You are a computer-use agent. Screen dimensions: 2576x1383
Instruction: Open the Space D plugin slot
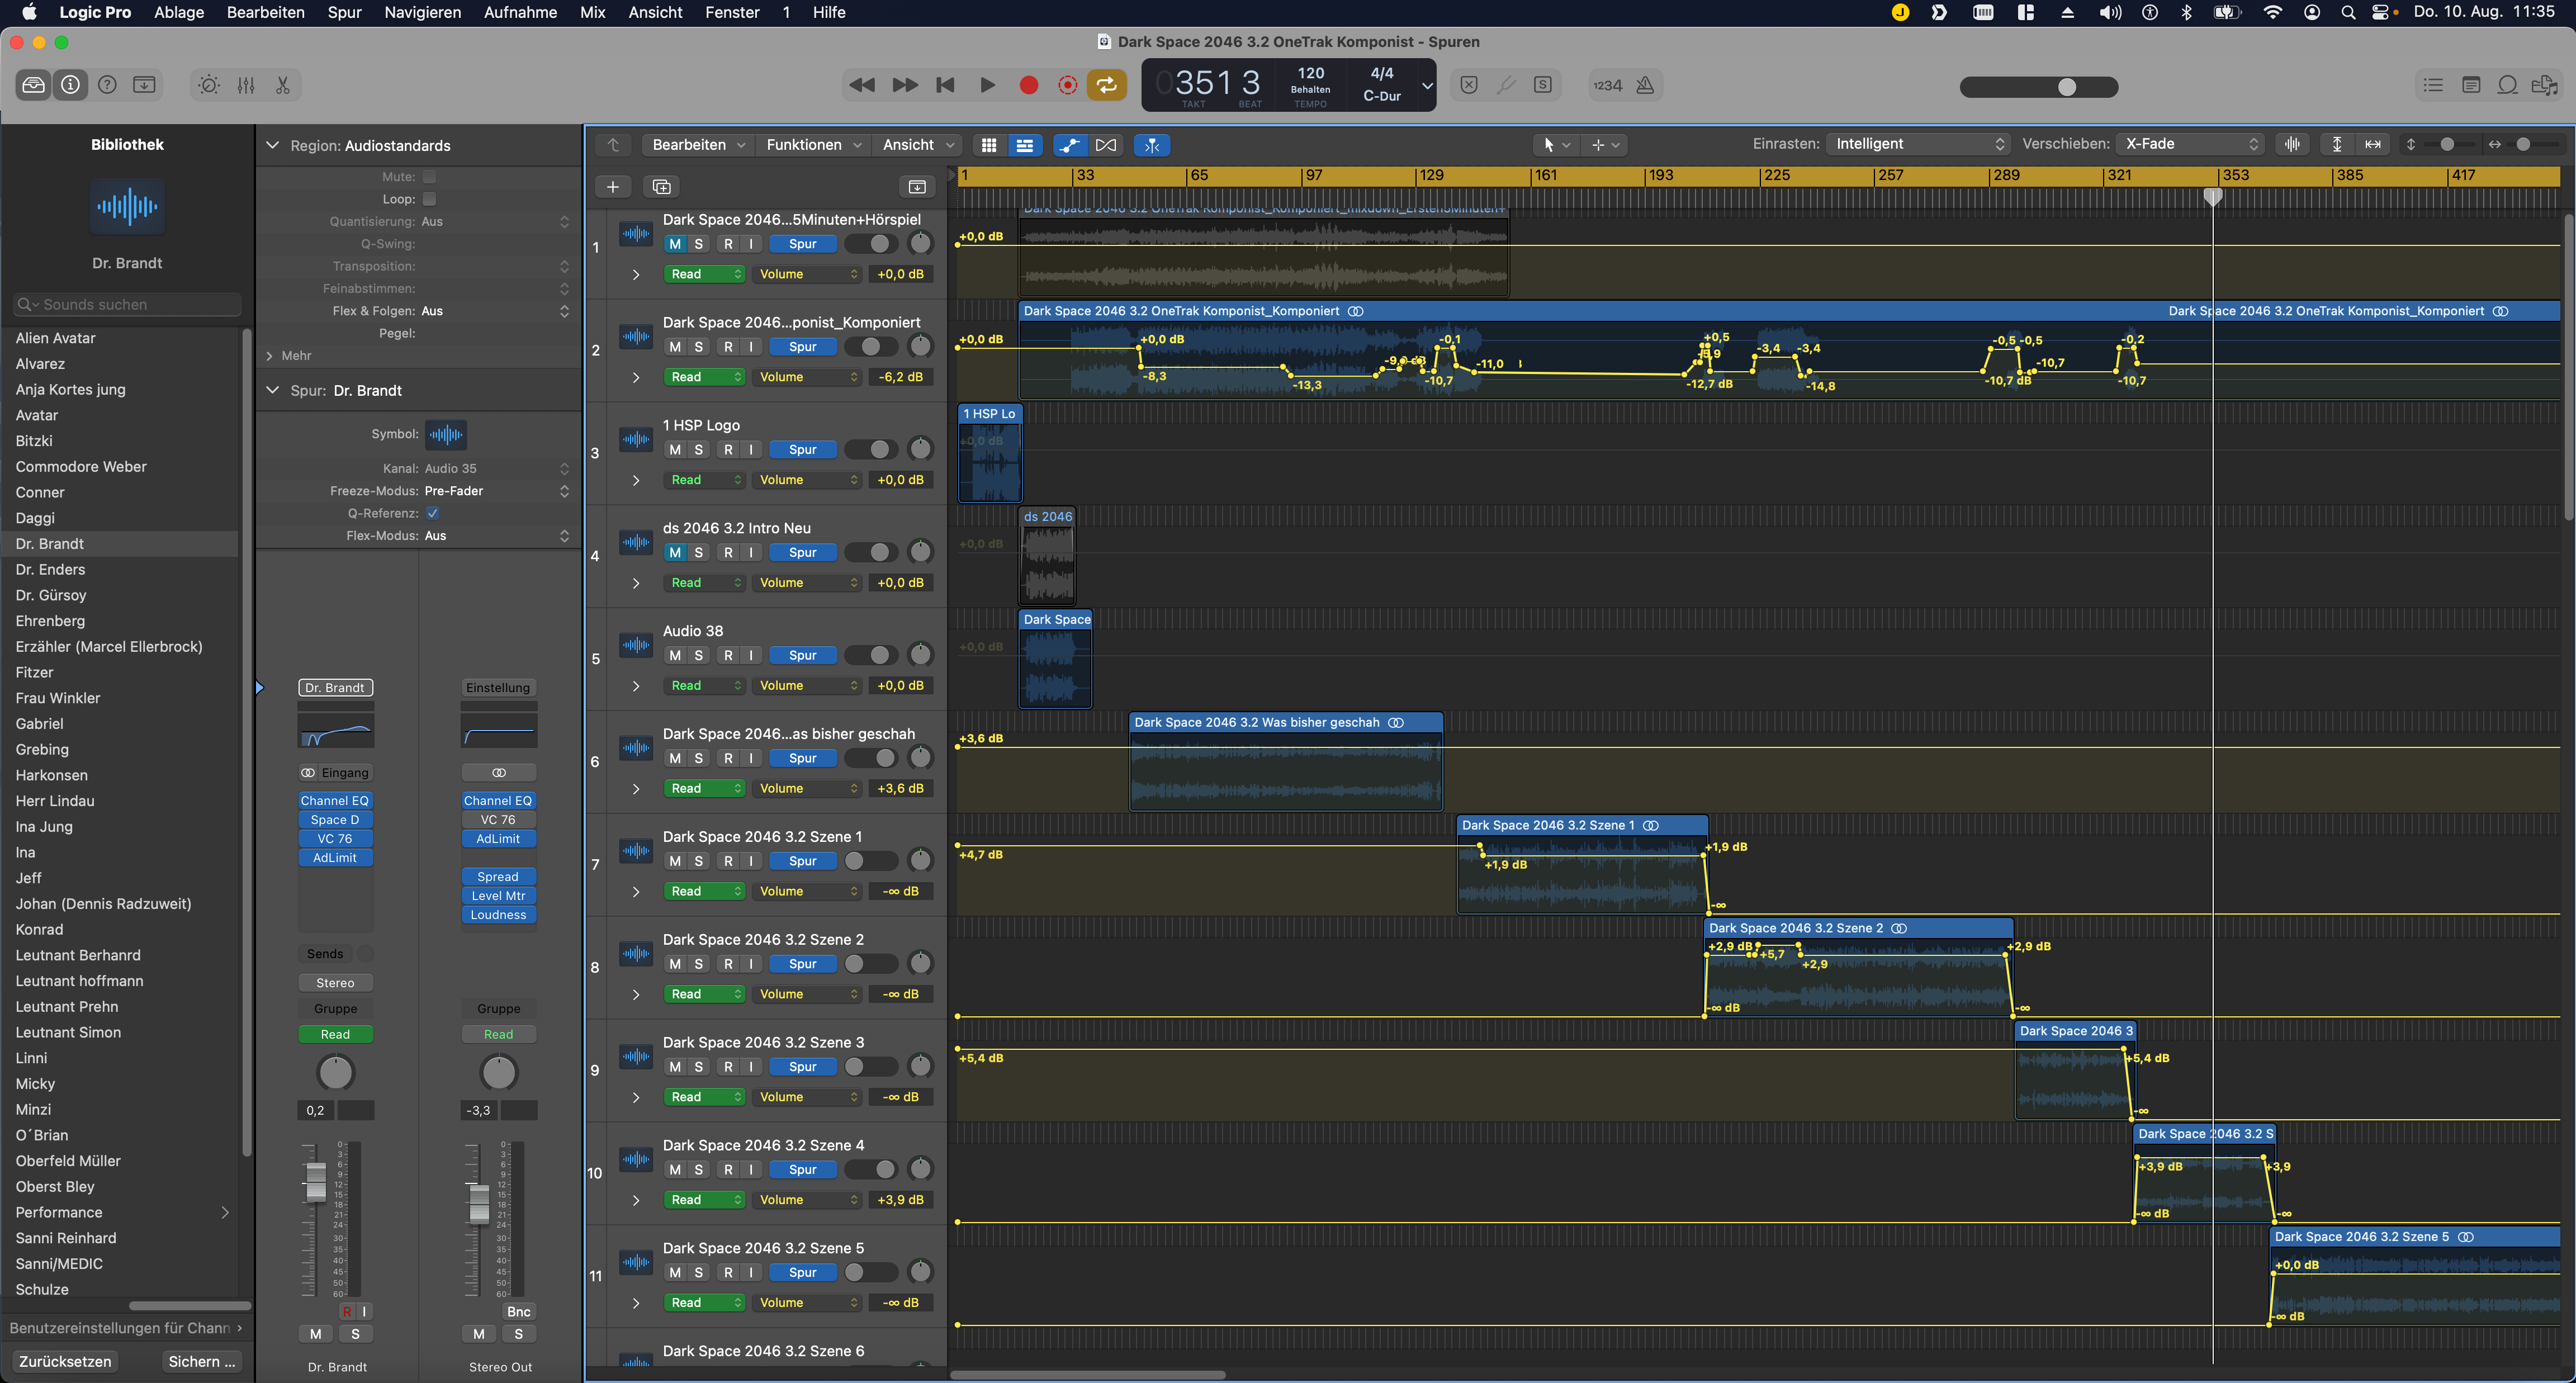pyautogui.click(x=335, y=820)
